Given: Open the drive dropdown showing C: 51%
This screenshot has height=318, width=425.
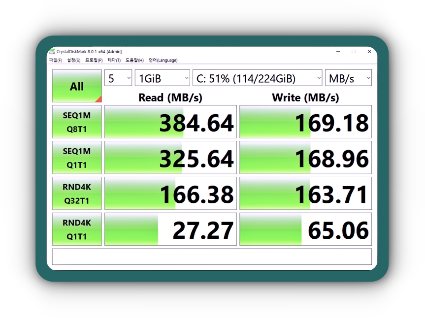Looking at the screenshot, I should (257, 78).
